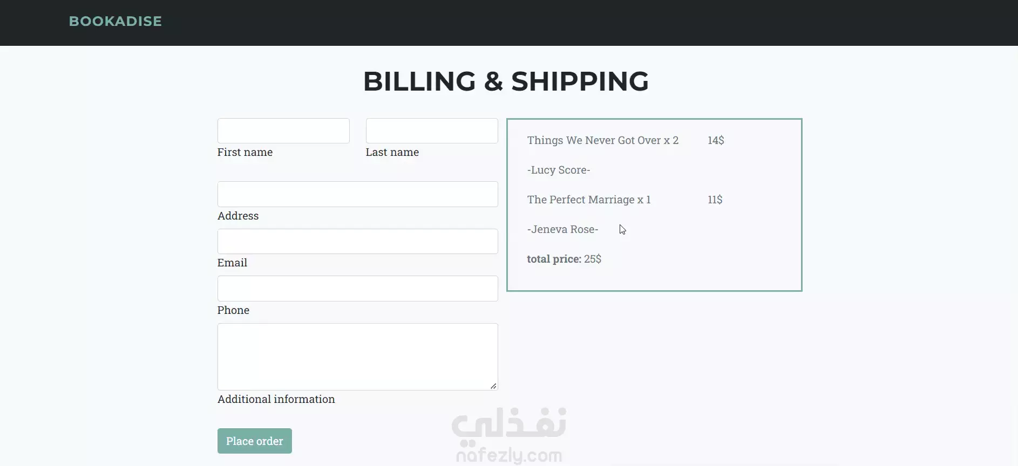The height and width of the screenshot is (466, 1018).
Task: Click Things We Never Got Over item
Action: (603, 140)
